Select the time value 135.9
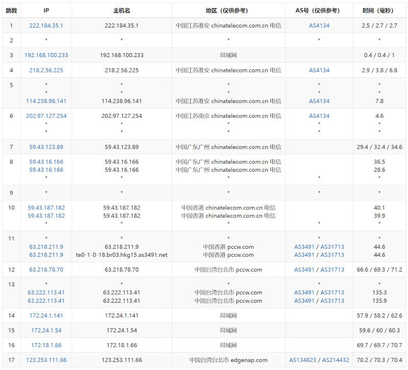Viewport: 408px width, 370px height. (379, 301)
